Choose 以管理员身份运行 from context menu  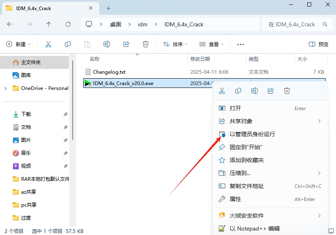(x=270, y=134)
